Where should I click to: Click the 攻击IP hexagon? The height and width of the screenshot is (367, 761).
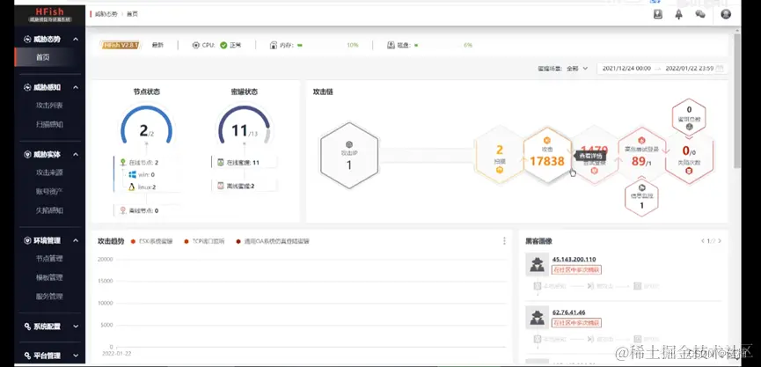(349, 156)
